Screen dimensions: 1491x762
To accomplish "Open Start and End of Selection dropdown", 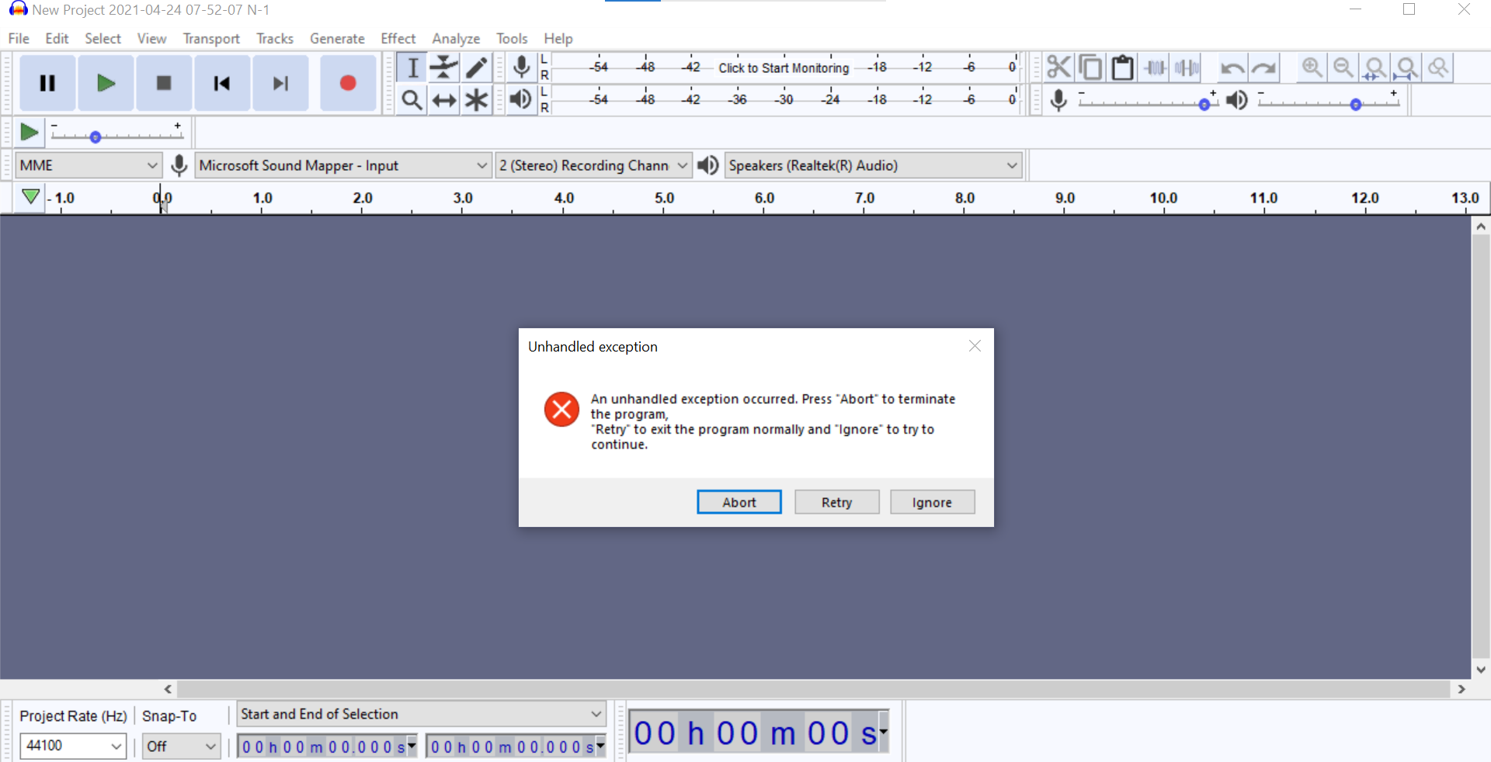I will (422, 714).
